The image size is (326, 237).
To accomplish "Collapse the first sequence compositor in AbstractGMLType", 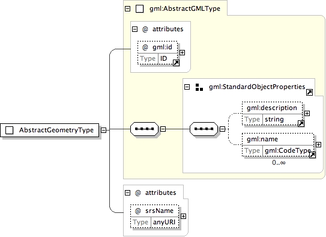I will tap(163, 129).
